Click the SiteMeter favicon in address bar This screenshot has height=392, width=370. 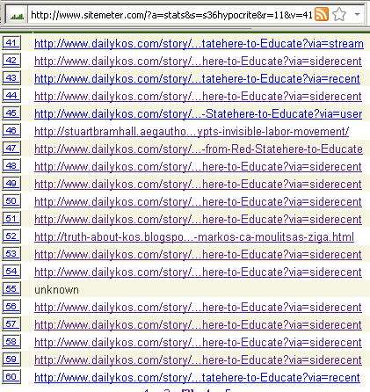pos(17,15)
